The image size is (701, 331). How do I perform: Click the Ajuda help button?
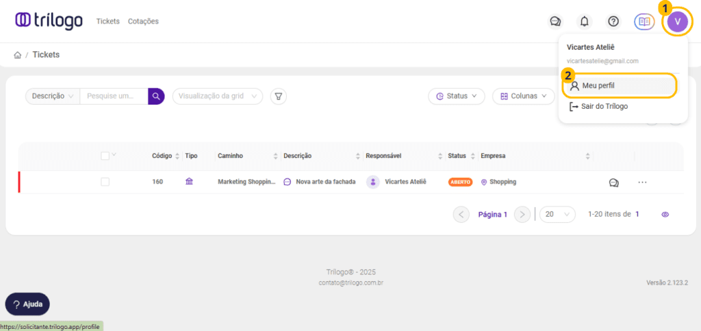(x=27, y=304)
